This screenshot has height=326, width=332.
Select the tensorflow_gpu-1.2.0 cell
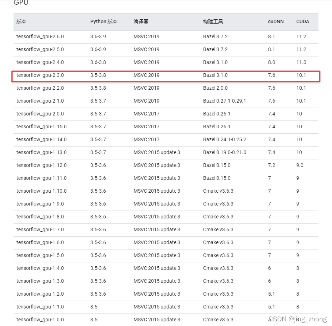coord(40,294)
